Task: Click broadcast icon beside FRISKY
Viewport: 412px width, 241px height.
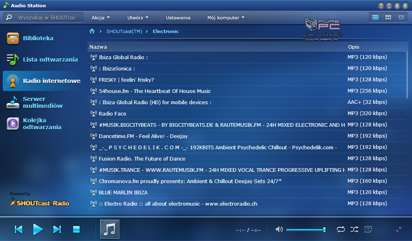Action: point(94,79)
